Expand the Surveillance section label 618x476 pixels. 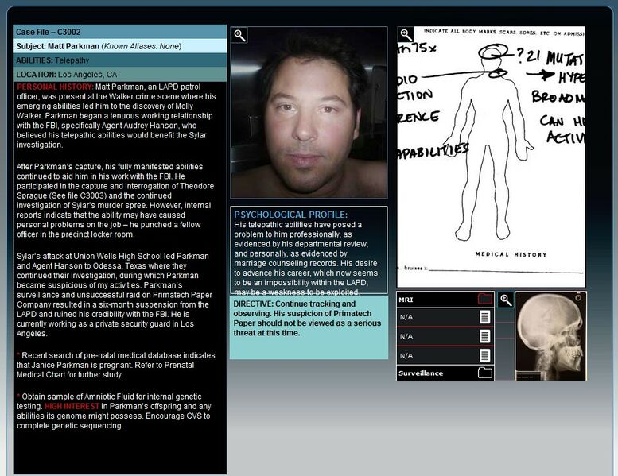[x=422, y=373]
